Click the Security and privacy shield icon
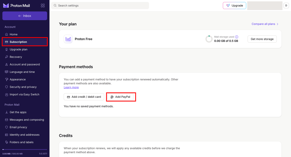The width and height of the screenshot is (291, 157). pyautogui.click(x=7, y=87)
